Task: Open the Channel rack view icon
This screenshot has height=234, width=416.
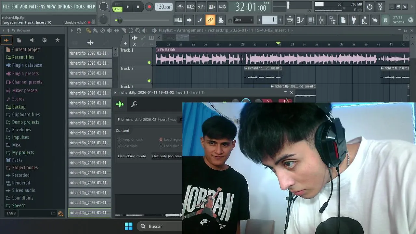Action: tap(311, 20)
